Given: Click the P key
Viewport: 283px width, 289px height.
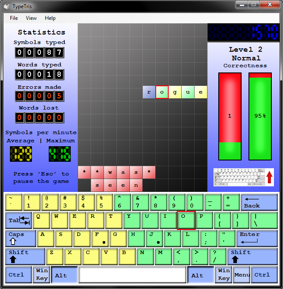Looking at the screenshot, I should pos(204,220).
